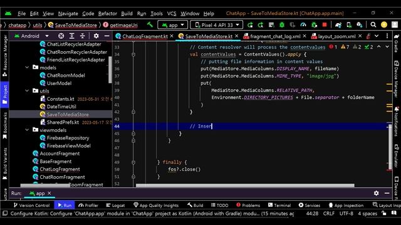
Task: Open the Profiler tool window
Action: pyautogui.click(x=88, y=205)
